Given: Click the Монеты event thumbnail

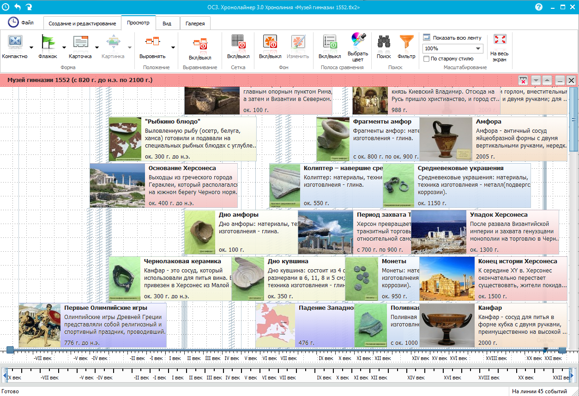Looking at the screenshot, I should pos(362,278).
